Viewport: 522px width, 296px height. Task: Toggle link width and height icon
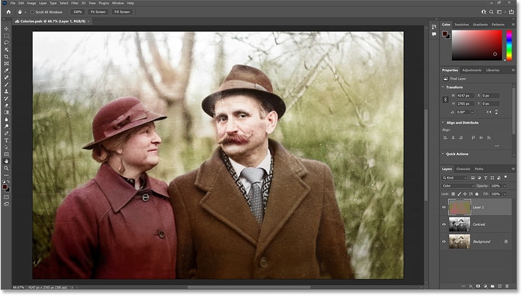445,100
